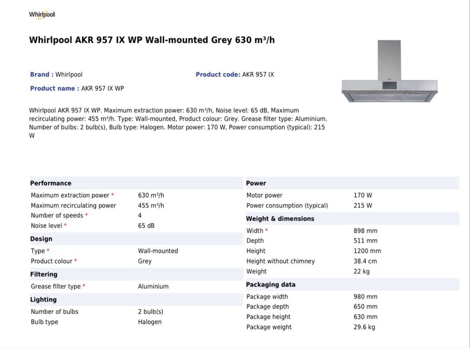Click the Weight & dimensions header

coord(280,219)
